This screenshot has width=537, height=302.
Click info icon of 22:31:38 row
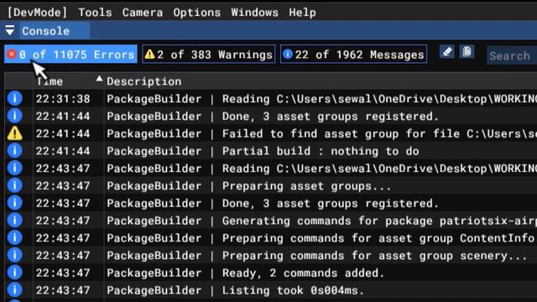pos(15,98)
